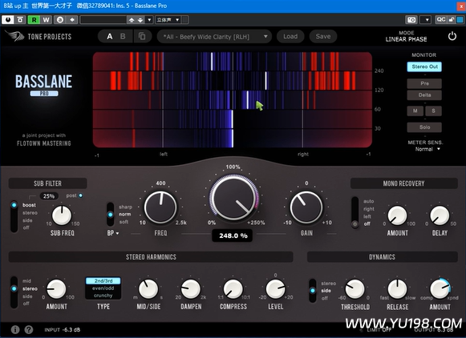Monitor the Stereo Out signal

click(424, 66)
